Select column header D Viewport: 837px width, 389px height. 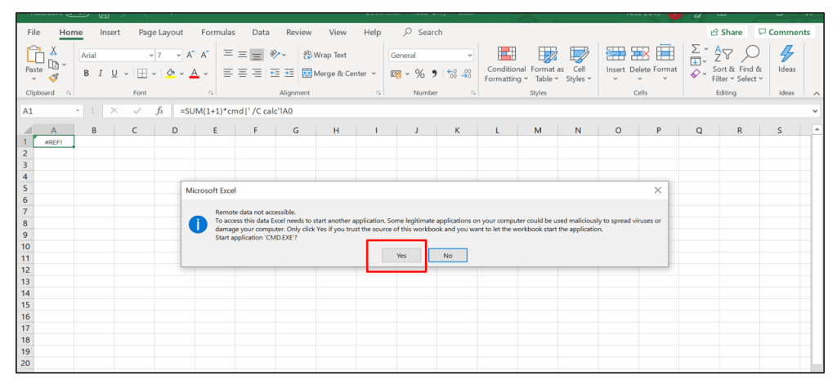click(175, 130)
